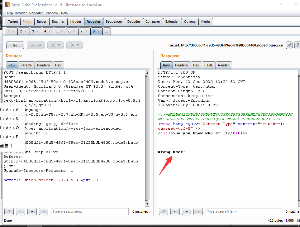
Task: Switch to the Sequencer tab
Action: tap(114, 22)
